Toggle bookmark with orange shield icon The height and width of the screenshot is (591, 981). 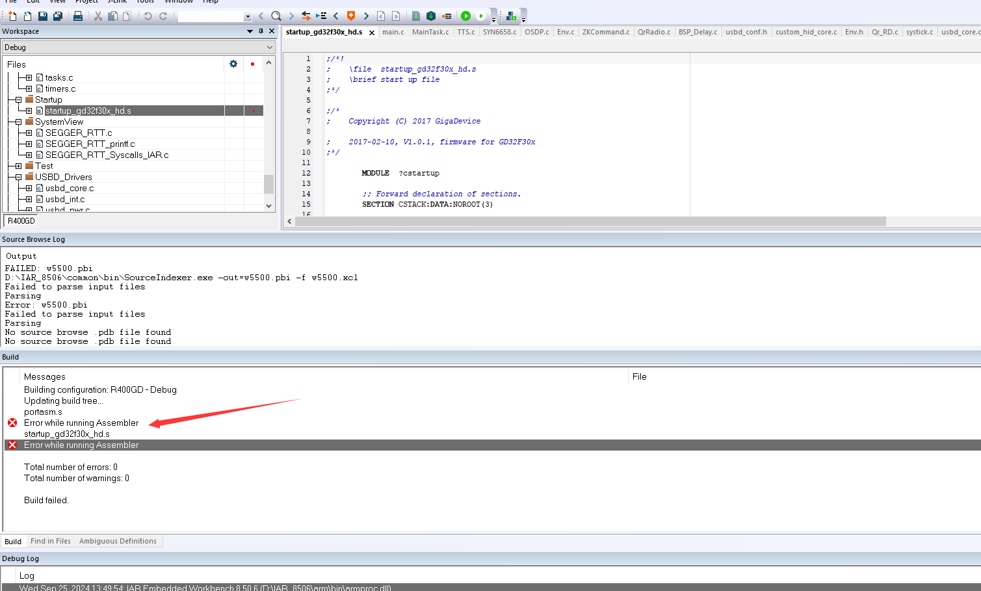pyautogui.click(x=351, y=16)
